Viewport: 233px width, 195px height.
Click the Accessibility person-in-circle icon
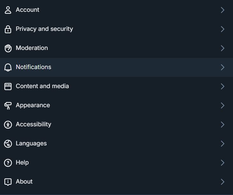tap(8, 125)
